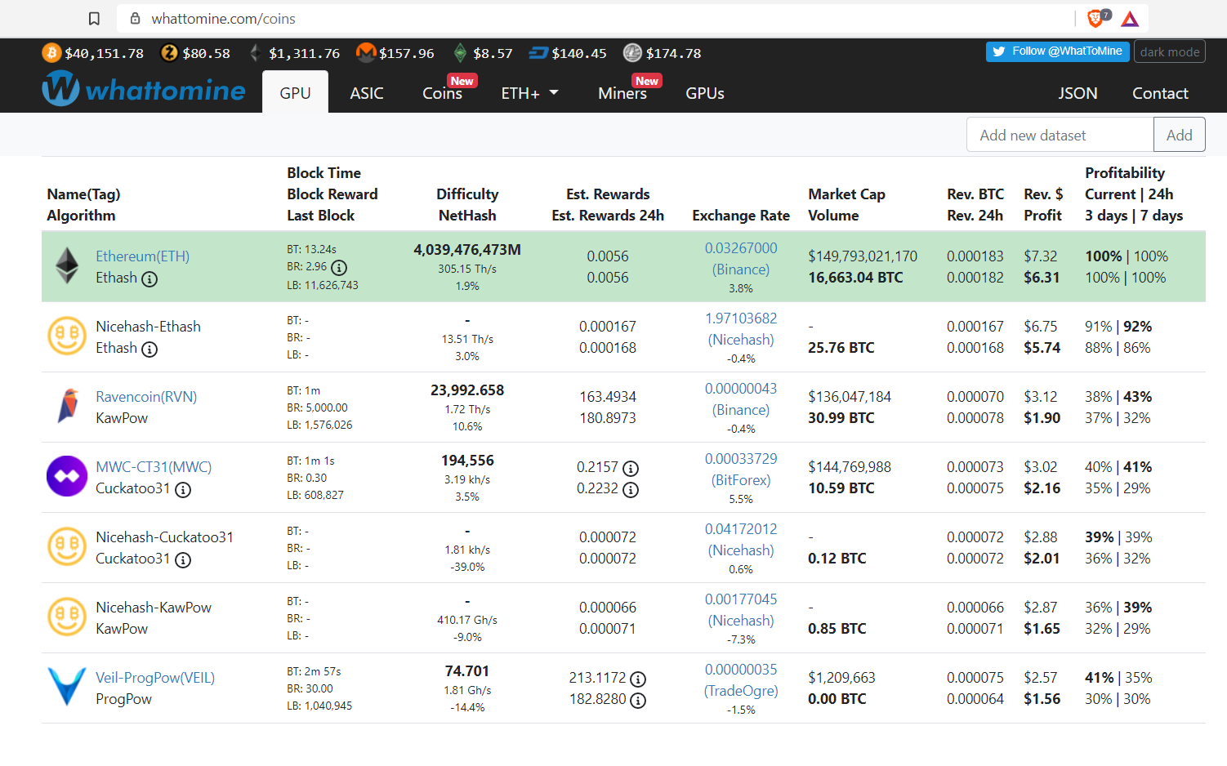Click the Ethereum ticker icon near $1,311.76

point(255,53)
